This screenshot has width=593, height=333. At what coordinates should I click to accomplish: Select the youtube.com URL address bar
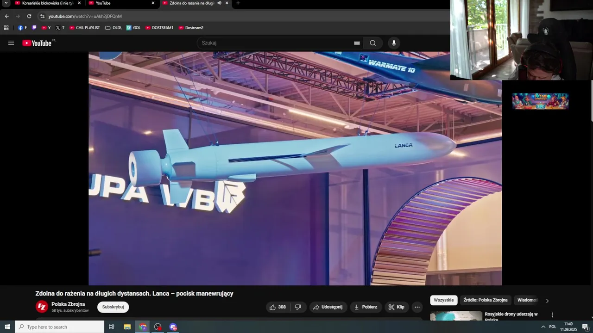(x=85, y=16)
